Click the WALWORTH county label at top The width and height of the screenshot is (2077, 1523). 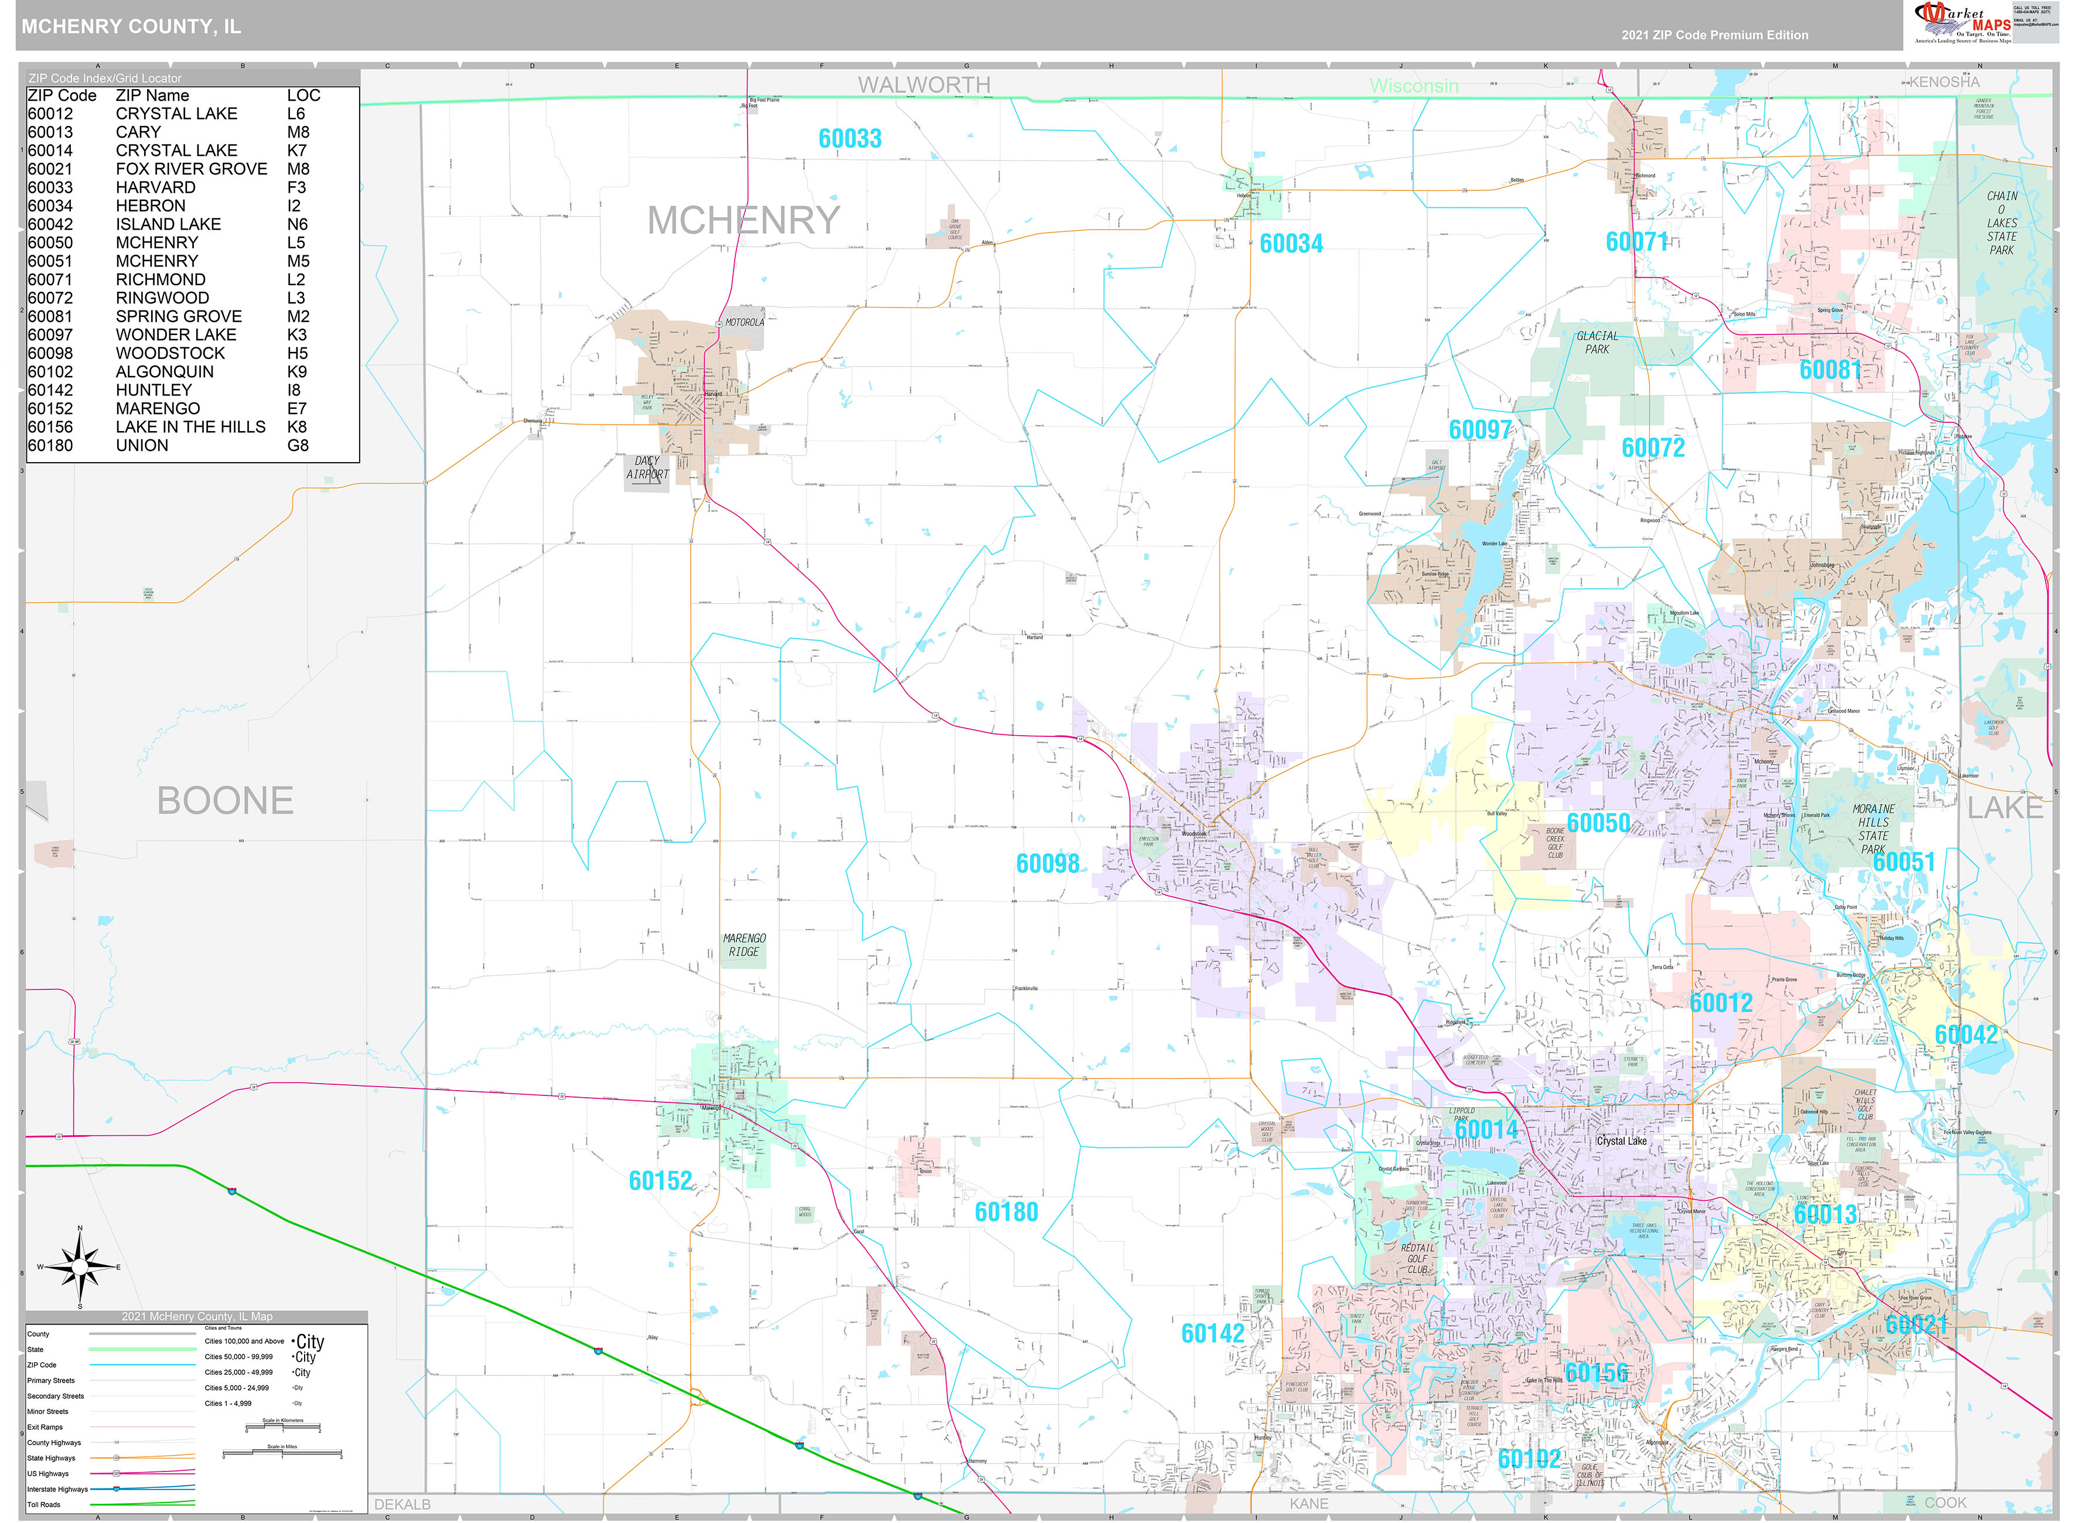point(924,85)
